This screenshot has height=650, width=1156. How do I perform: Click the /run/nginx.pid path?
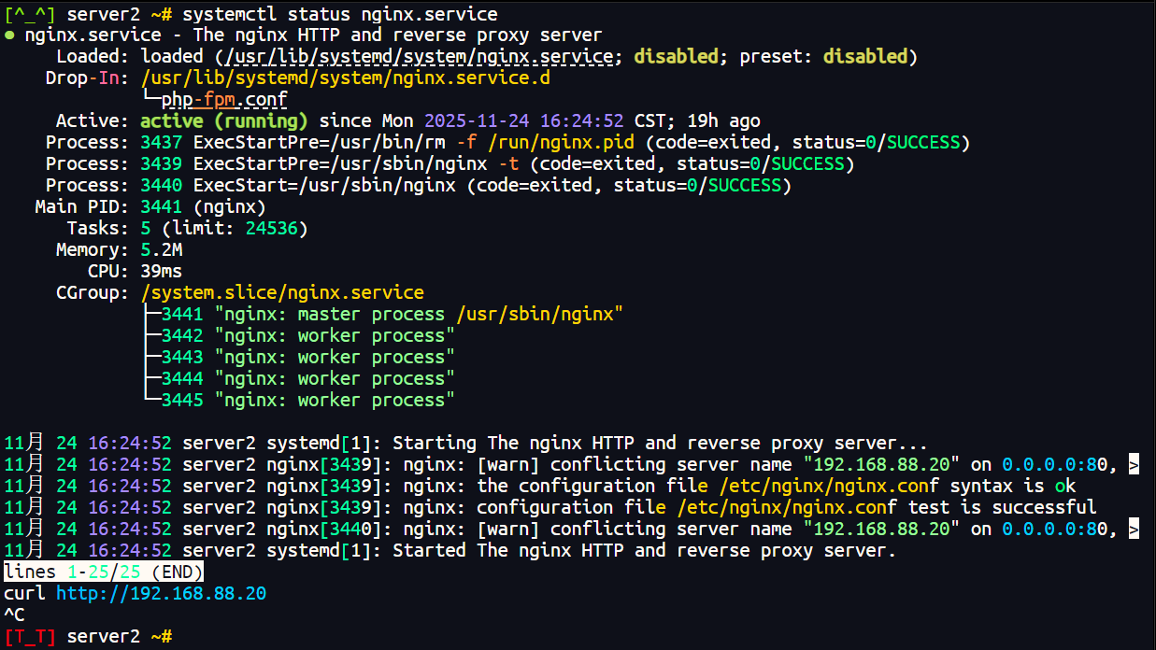[561, 143]
